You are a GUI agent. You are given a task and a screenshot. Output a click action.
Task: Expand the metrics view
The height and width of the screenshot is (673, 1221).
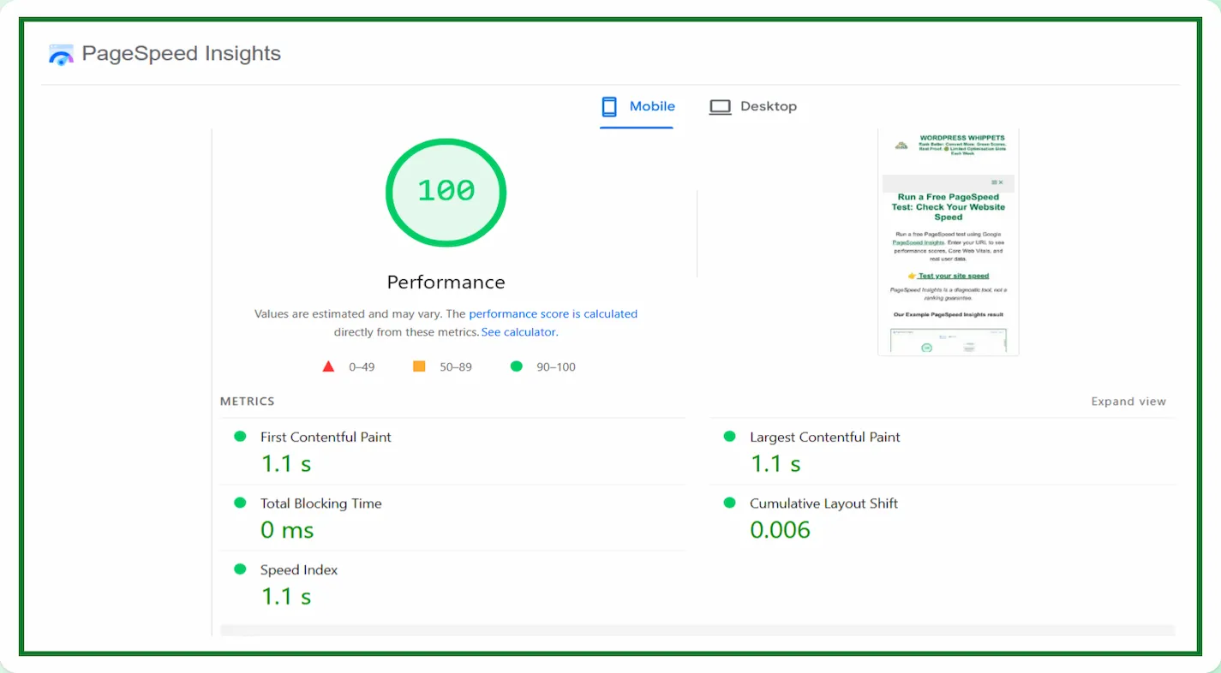coord(1128,402)
